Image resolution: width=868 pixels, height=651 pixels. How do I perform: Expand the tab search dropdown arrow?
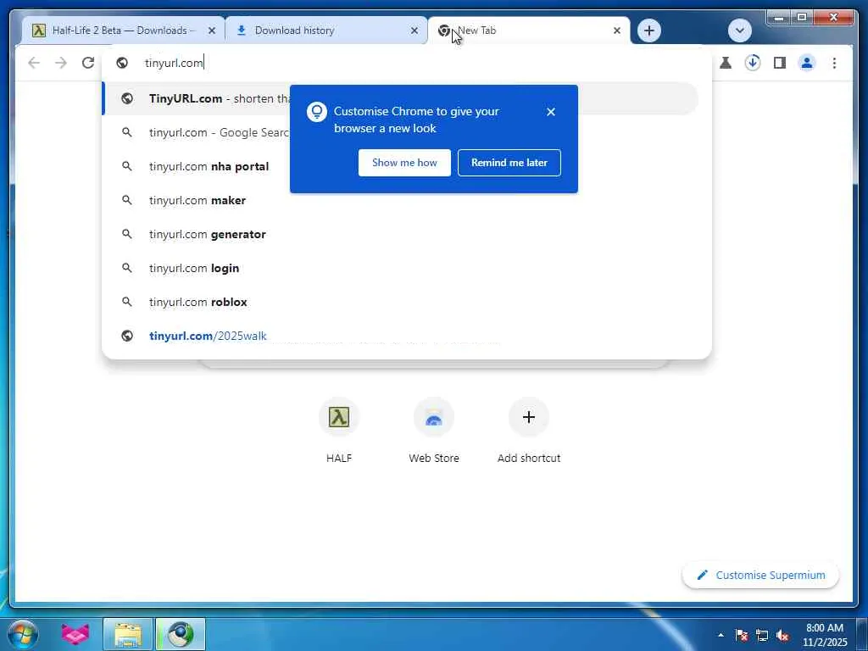click(x=740, y=31)
